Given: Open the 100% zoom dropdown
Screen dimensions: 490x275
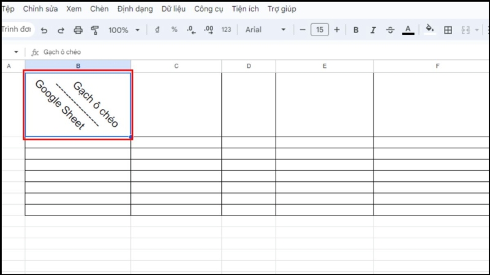Looking at the screenshot, I should click(124, 30).
